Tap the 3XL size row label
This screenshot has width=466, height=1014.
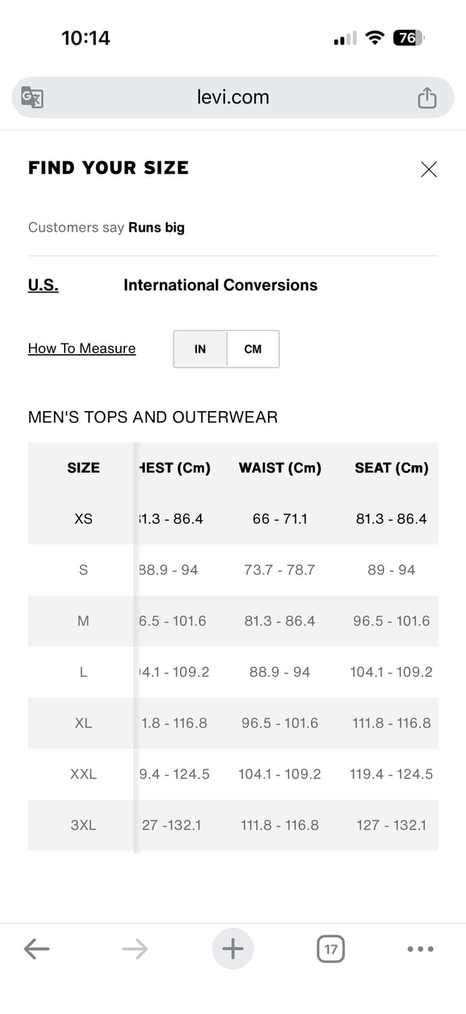pyautogui.click(x=83, y=825)
